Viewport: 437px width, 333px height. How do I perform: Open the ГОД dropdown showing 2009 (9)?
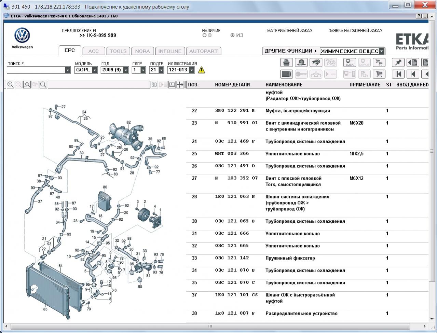pyautogui.click(x=126, y=70)
